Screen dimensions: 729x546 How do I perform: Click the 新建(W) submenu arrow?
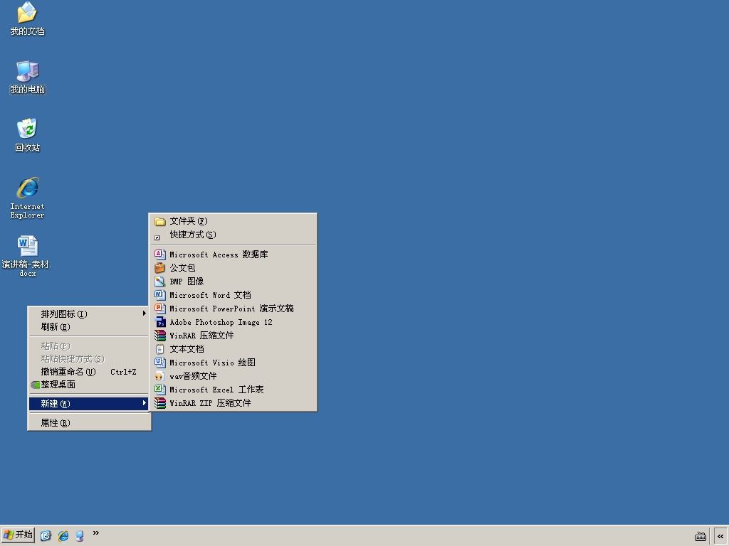point(144,403)
